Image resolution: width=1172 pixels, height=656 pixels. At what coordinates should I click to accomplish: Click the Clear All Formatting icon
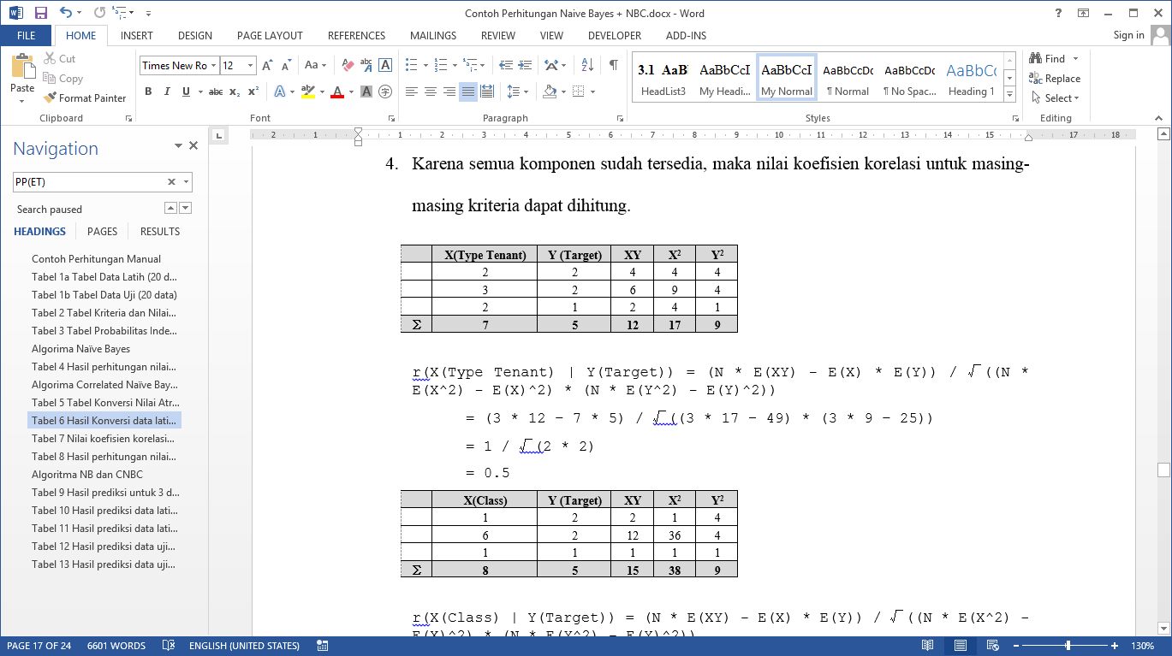348,65
